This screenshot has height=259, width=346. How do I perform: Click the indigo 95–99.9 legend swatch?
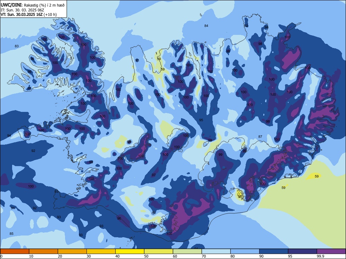click(x=302, y=251)
